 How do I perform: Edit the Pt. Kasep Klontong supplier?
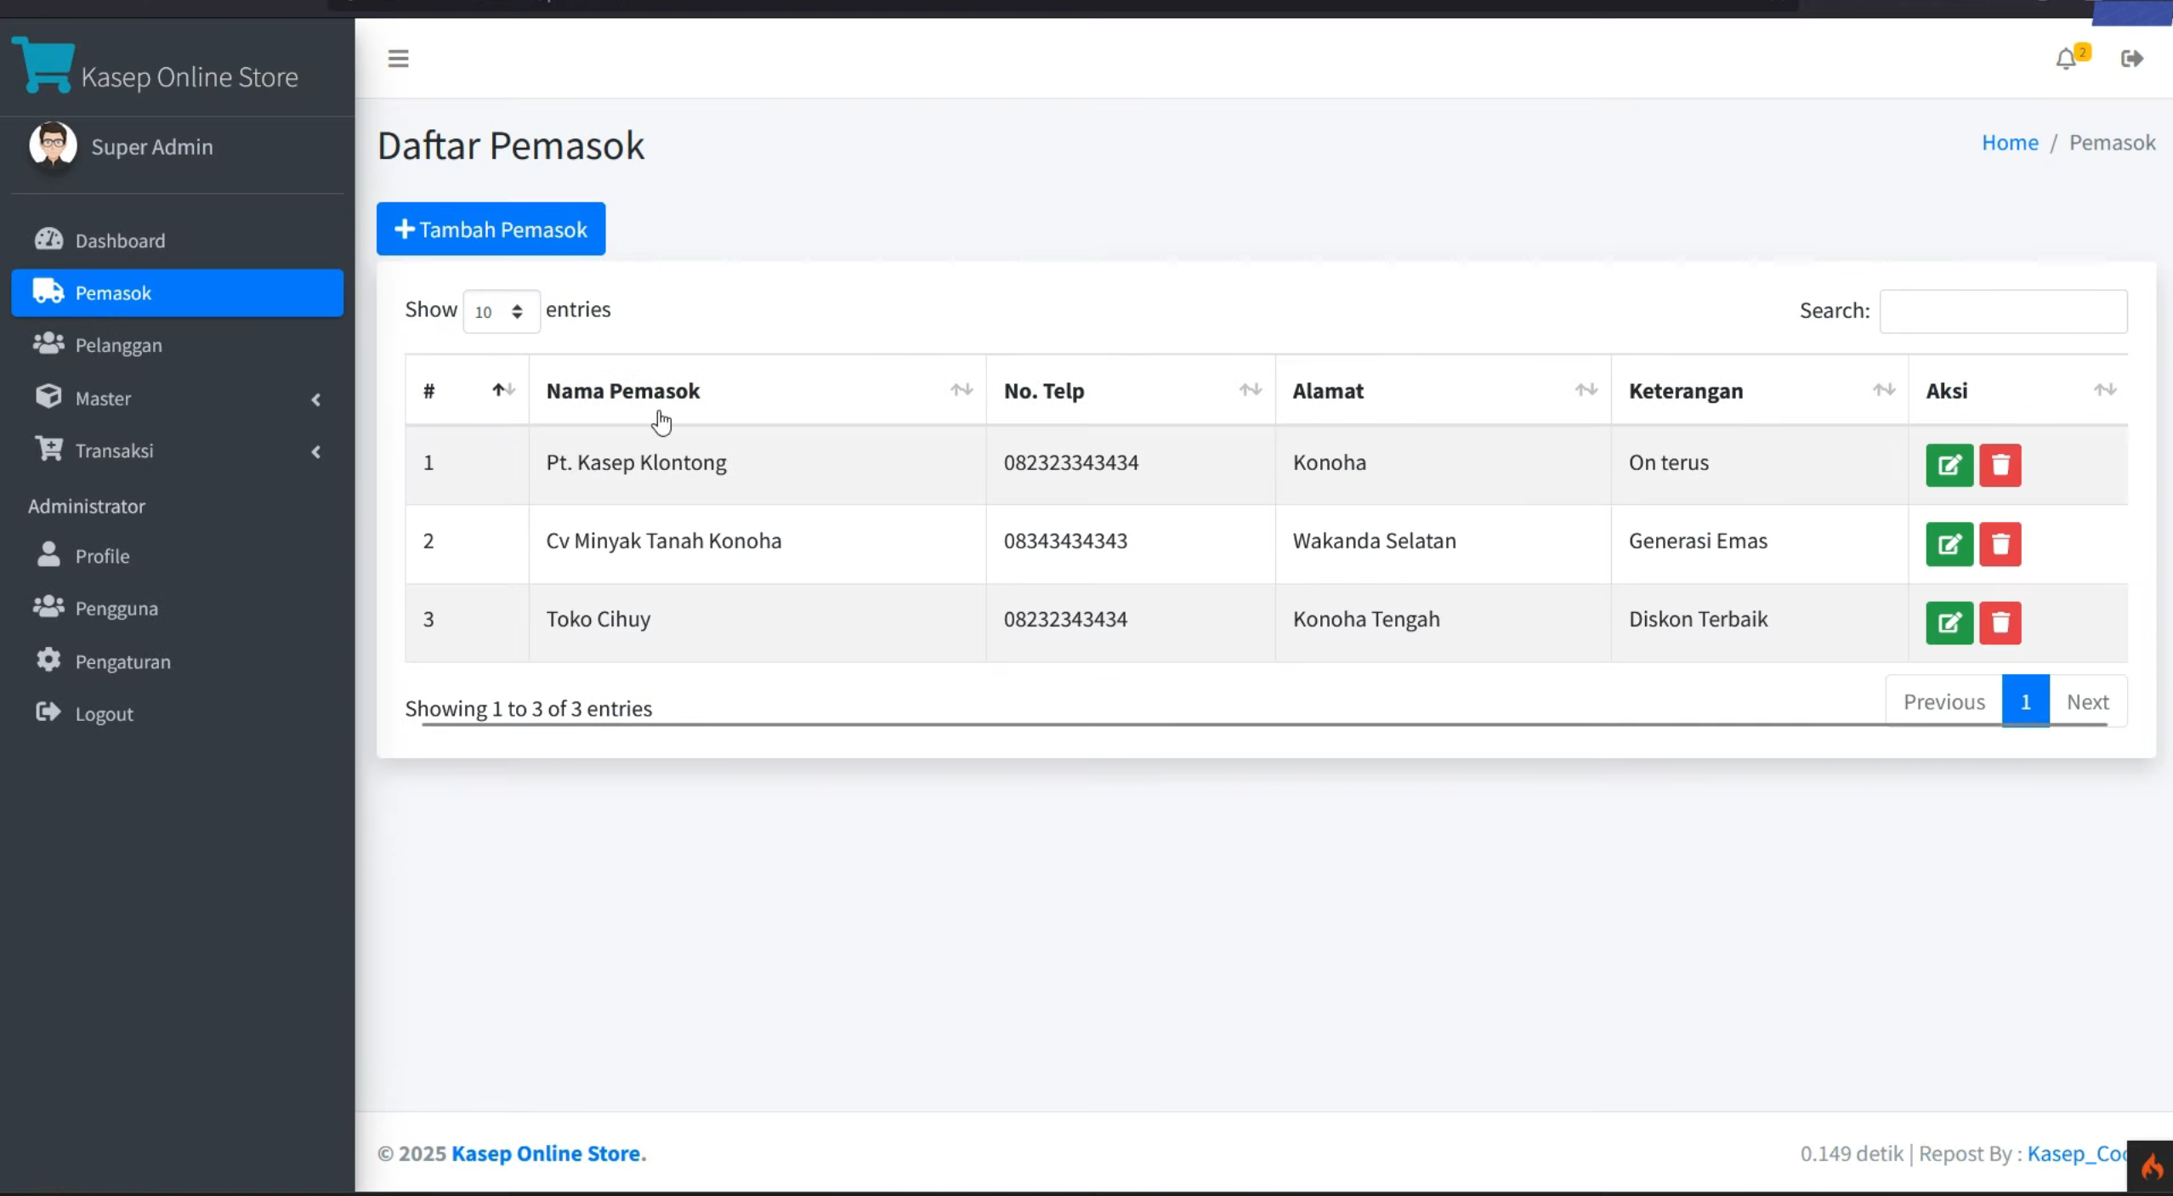pos(1949,465)
